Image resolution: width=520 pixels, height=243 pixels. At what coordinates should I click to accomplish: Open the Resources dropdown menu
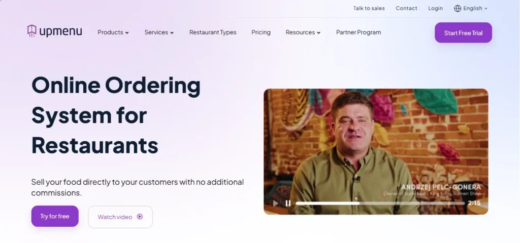point(303,32)
